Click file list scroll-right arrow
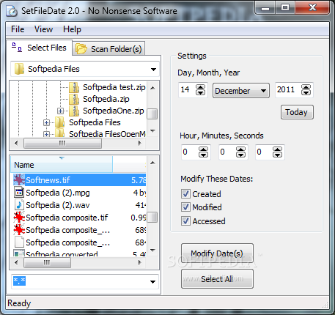The image size is (335, 315). [x=139, y=263]
